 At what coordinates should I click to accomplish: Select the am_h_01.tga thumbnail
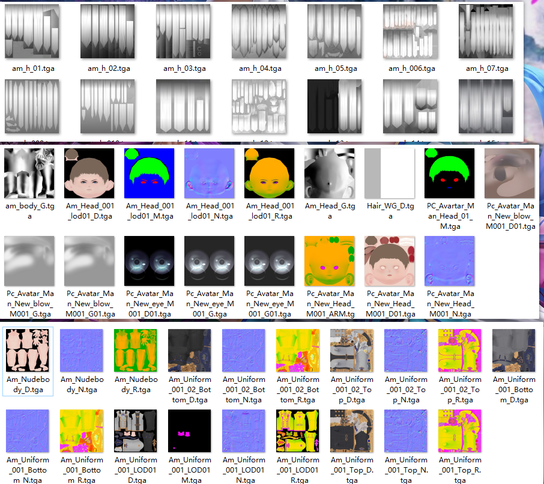[32, 31]
